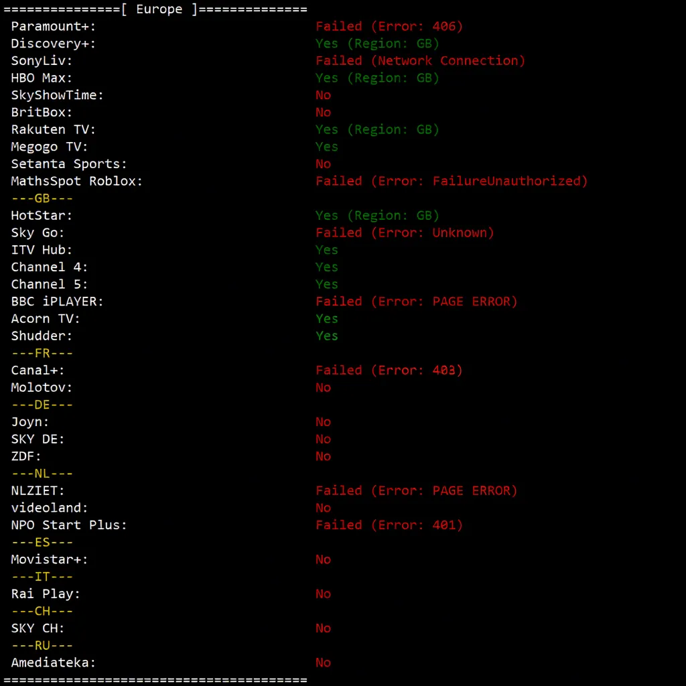Click the Europe section header text
This screenshot has width=686, height=686.
click(x=159, y=9)
